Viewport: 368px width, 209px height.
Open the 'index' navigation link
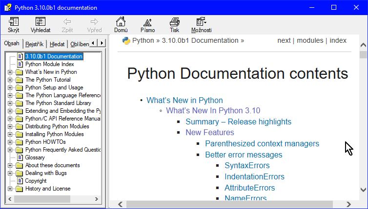(x=338, y=40)
